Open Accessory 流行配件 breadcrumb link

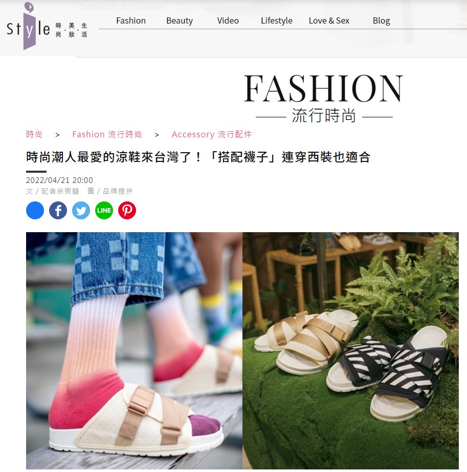coord(212,134)
